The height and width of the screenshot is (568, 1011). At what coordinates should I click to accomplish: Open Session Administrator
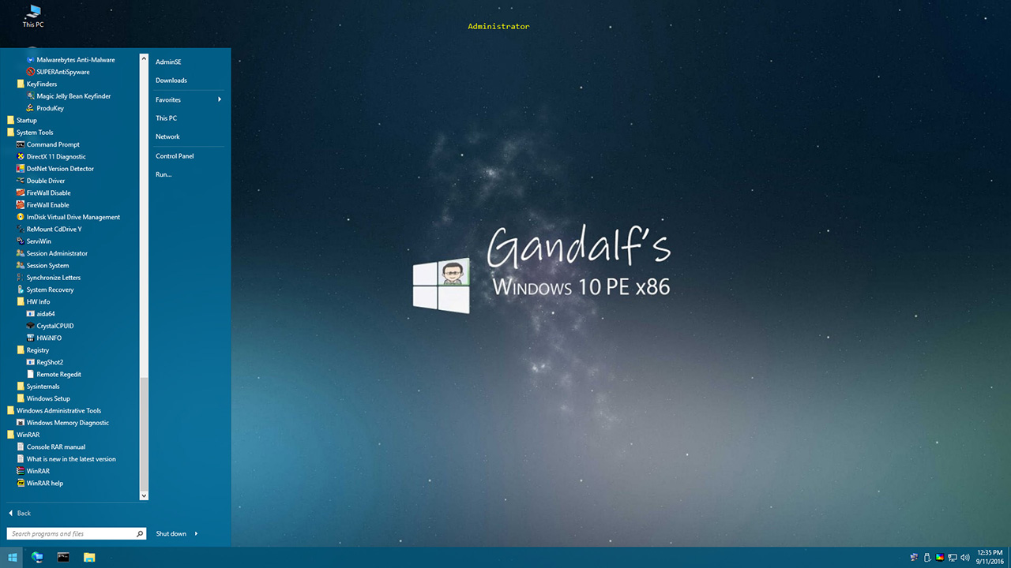click(x=52, y=253)
